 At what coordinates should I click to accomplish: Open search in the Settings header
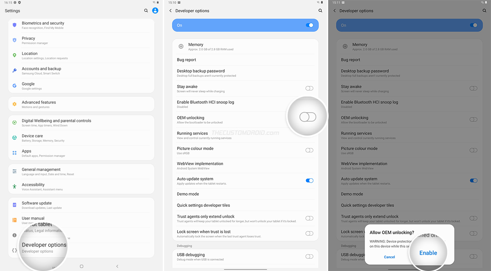(x=146, y=11)
